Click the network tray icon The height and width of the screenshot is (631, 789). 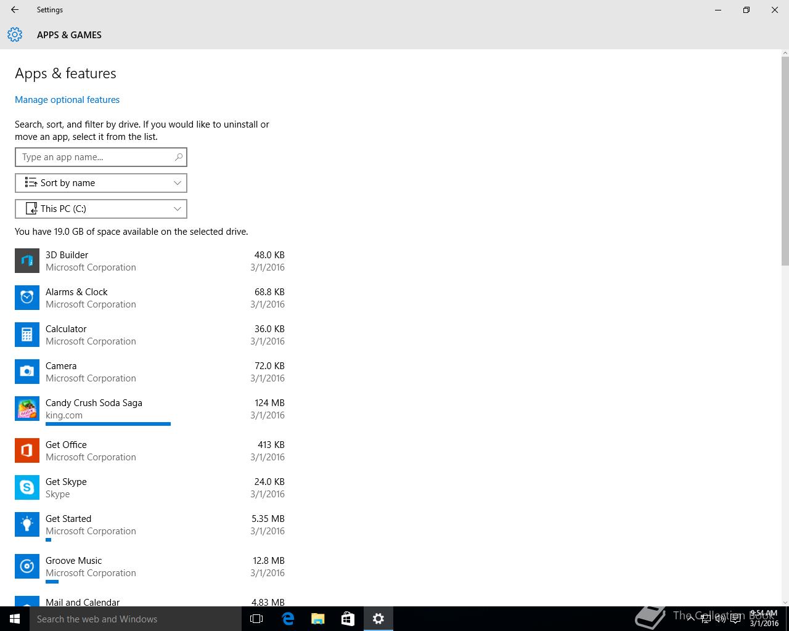[706, 619]
